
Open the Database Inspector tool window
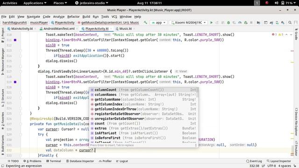(x=80, y=161)
